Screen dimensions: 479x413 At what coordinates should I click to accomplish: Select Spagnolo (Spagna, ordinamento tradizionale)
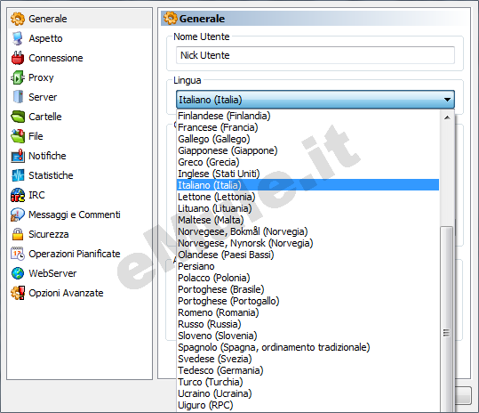307,347
